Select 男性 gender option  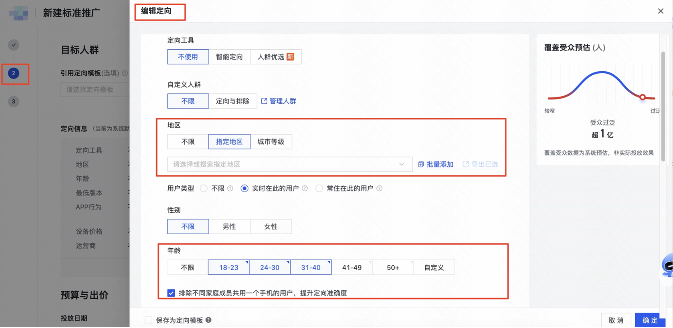(x=229, y=227)
